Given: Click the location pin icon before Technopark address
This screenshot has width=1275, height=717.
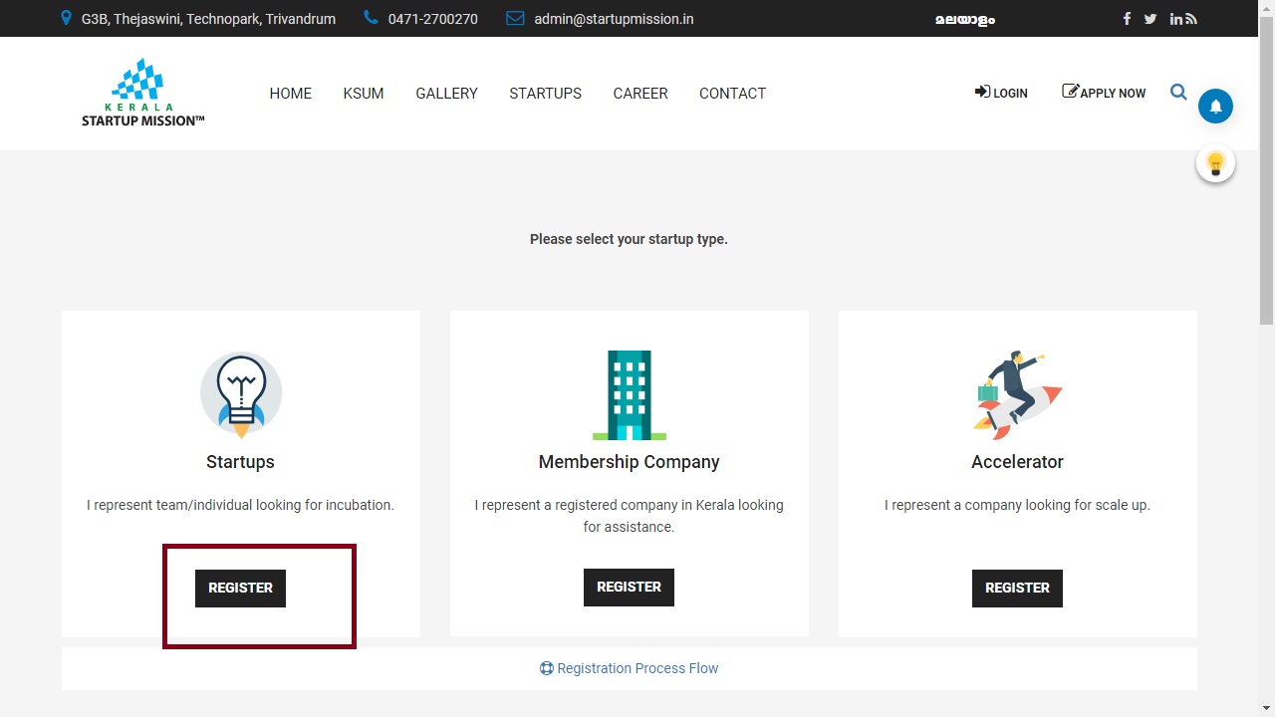Looking at the screenshot, I should pyautogui.click(x=66, y=18).
